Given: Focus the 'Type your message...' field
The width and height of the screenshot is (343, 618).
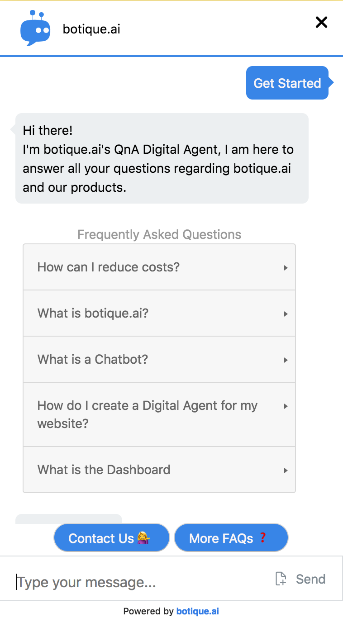Looking at the screenshot, I should pyautogui.click(x=136, y=582).
